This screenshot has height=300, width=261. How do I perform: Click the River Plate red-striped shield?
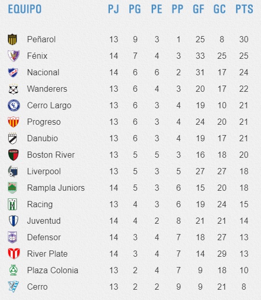[14, 254]
